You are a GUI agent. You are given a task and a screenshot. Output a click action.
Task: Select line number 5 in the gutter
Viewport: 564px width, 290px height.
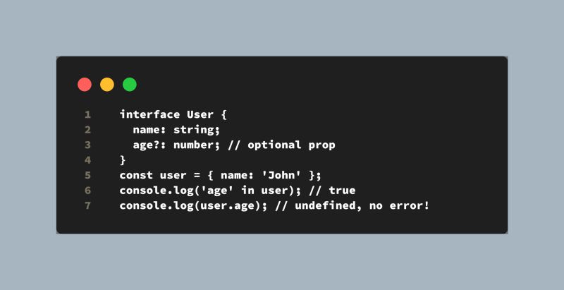click(87, 175)
